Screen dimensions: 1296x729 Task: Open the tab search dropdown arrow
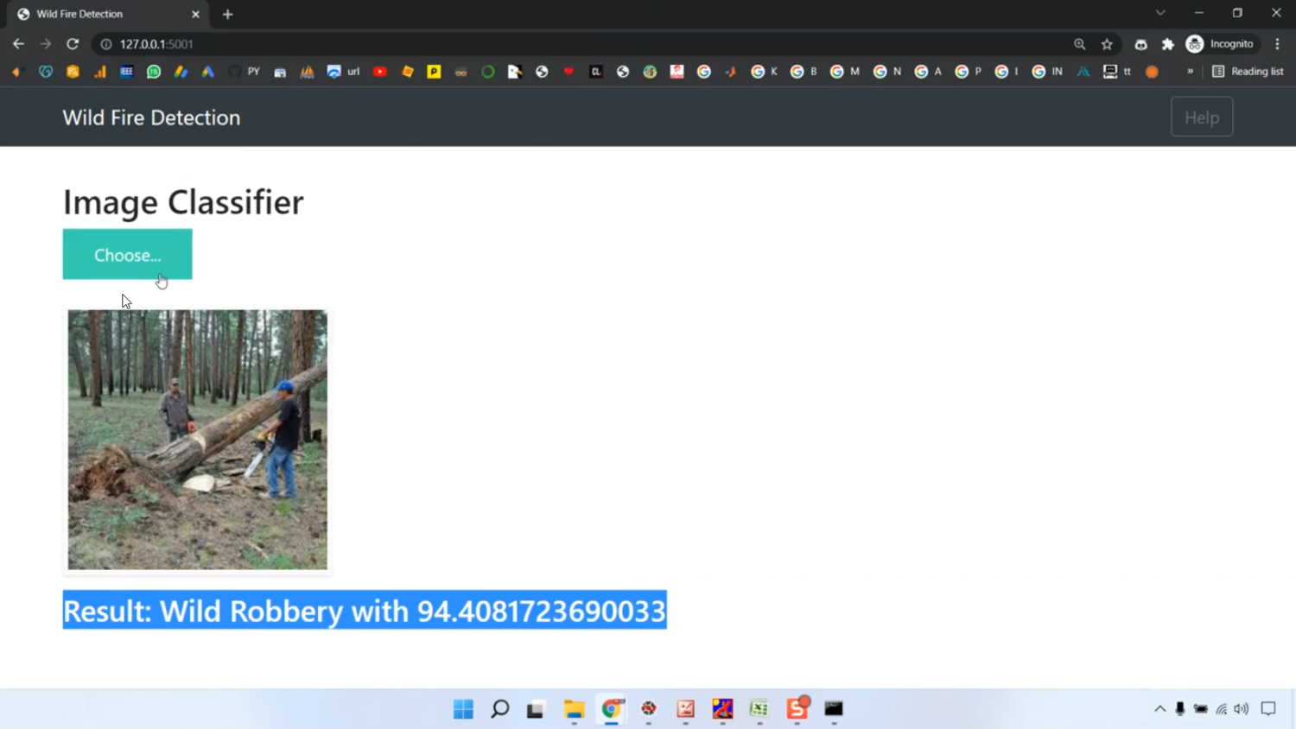point(1160,13)
